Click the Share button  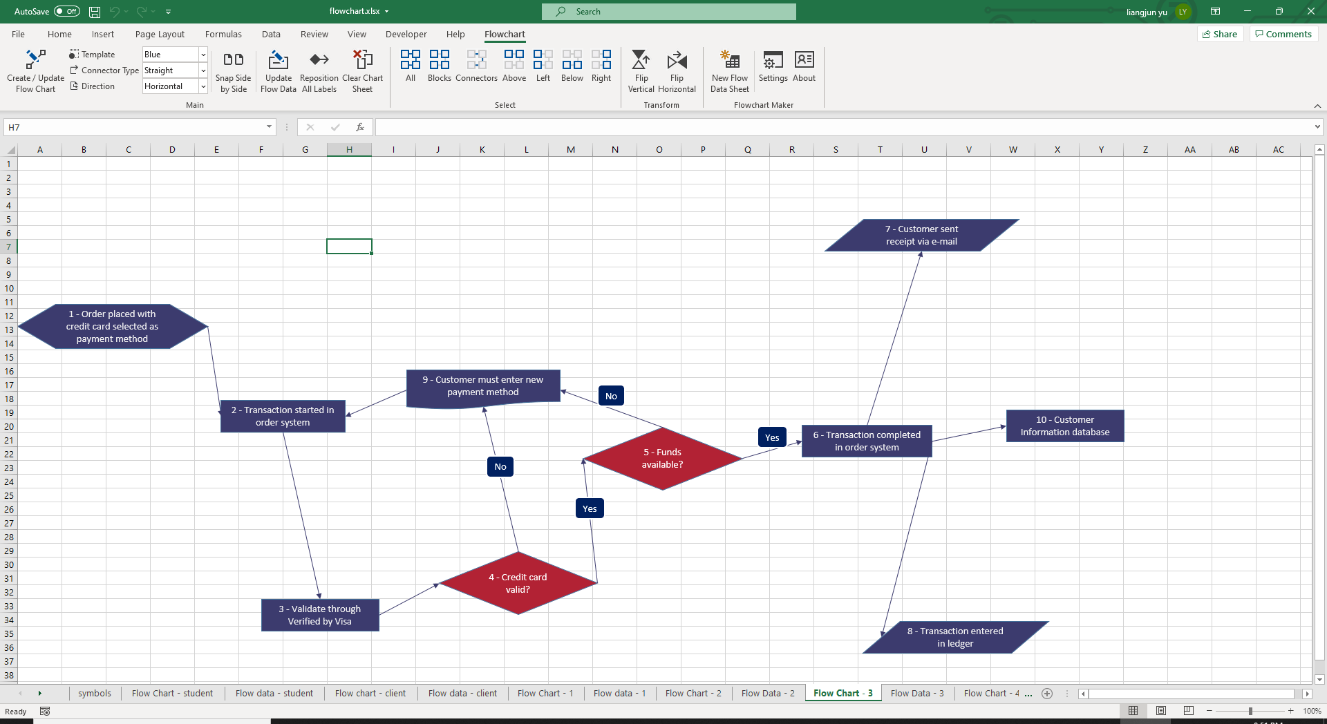[1220, 34]
